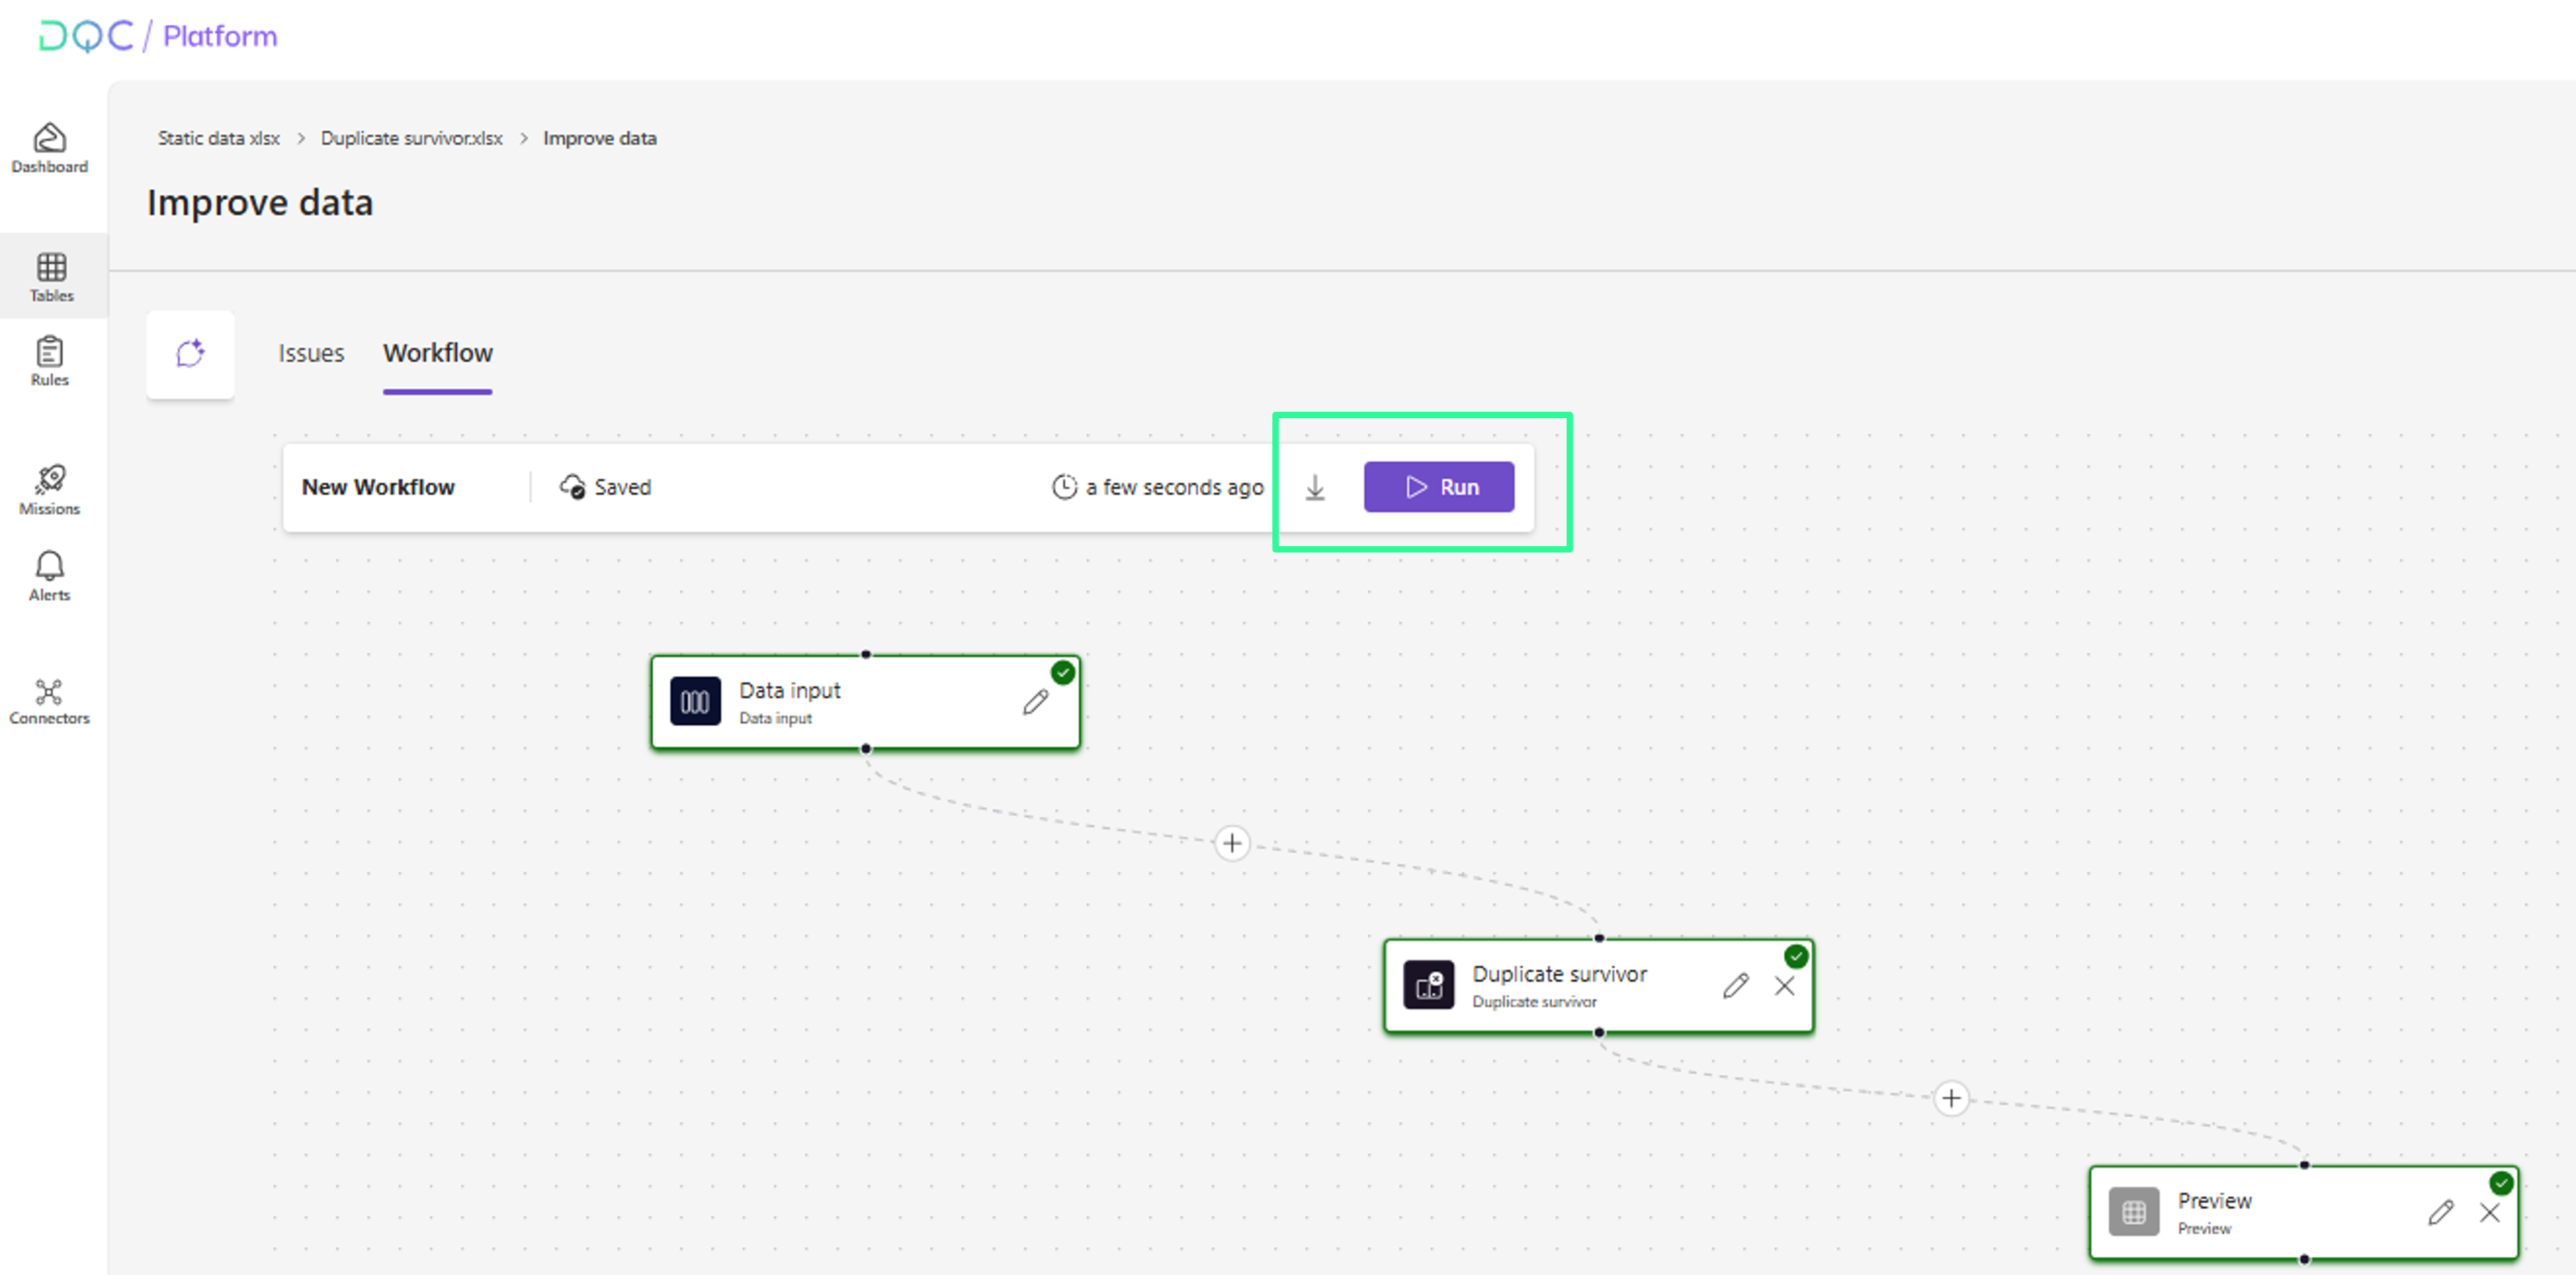The height and width of the screenshot is (1275, 2576).
Task: Delete the Preview node
Action: click(2489, 1213)
